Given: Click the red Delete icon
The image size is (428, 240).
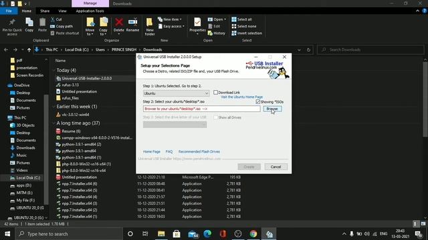Looking at the screenshot, I should [x=119, y=22].
